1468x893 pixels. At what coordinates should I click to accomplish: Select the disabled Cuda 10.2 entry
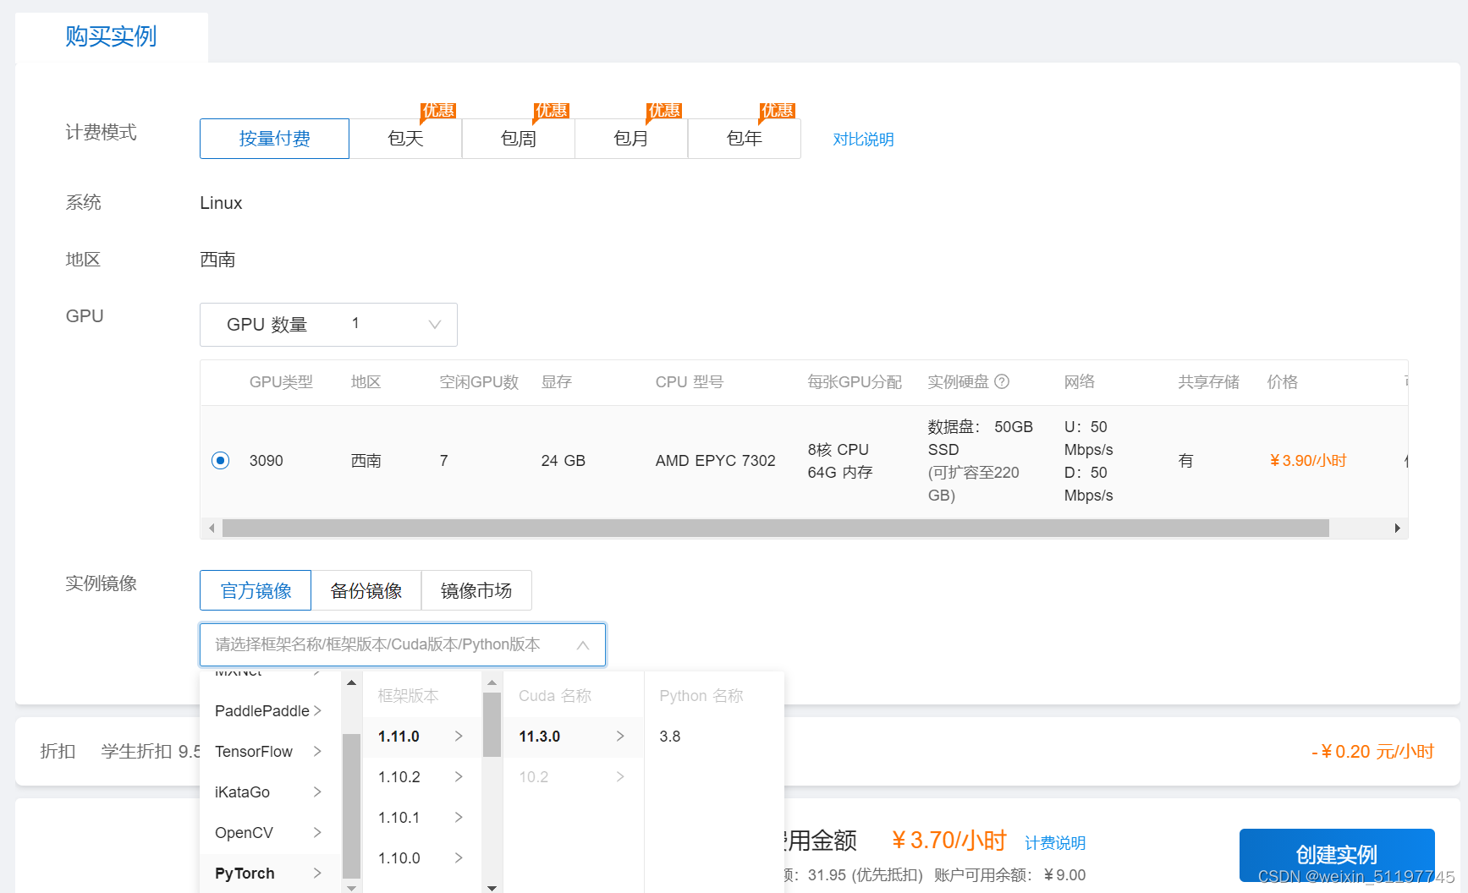pos(573,777)
